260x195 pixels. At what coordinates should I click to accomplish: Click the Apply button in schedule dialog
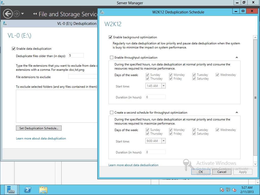[243, 172]
